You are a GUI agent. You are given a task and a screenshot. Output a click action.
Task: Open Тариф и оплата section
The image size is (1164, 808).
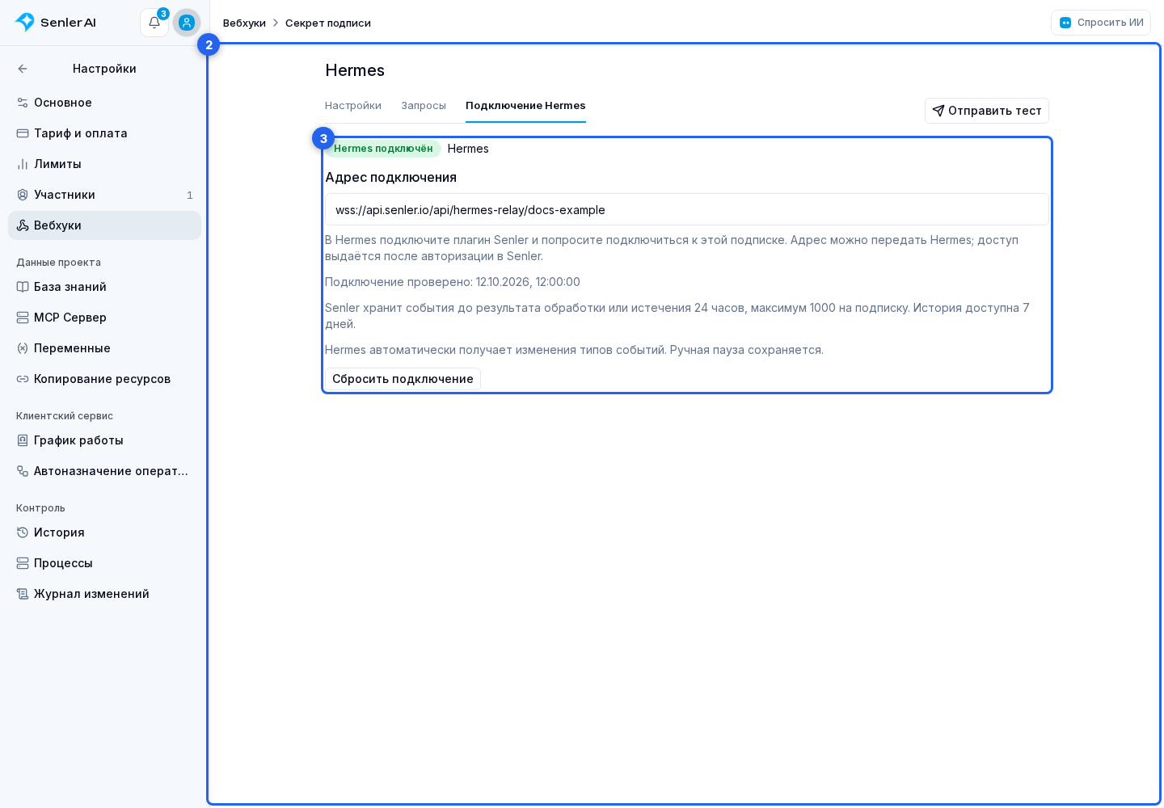pyautogui.click(x=104, y=133)
